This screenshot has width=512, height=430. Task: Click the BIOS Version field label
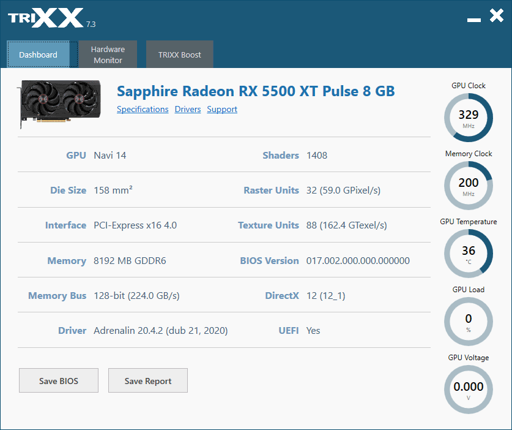(x=269, y=260)
